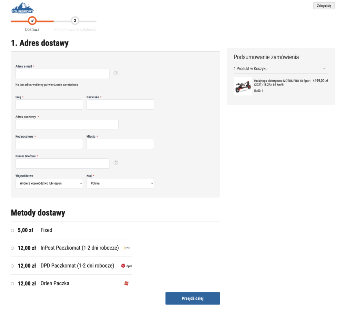Open the Województwo region dropdown
345x317 pixels.
click(49, 183)
